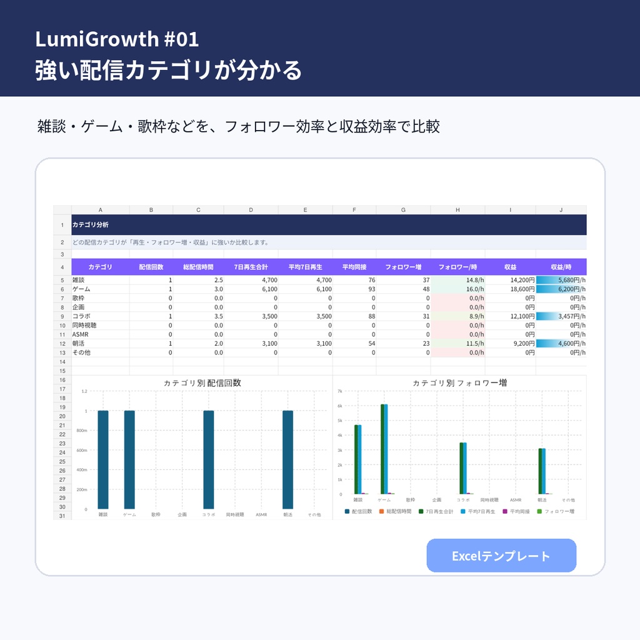Click the フォロワー/時 table header
The height and width of the screenshot is (640, 640).
pos(457,267)
